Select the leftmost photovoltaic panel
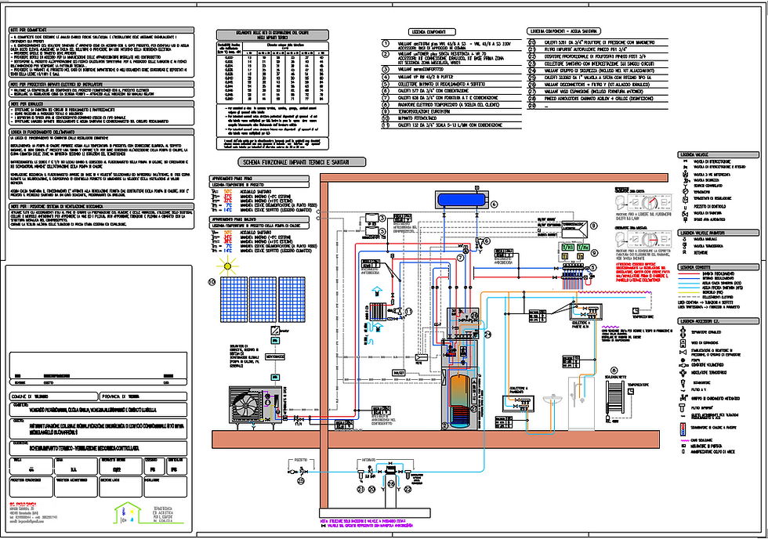This screenshot has height=539, width=768. coord(234,299)
